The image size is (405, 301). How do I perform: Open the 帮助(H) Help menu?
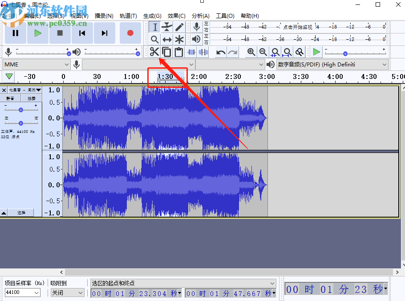(250, 16)
